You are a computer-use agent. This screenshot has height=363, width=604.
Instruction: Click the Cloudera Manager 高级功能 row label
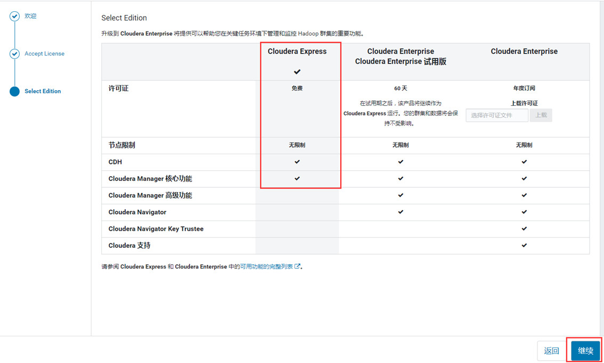150,195
